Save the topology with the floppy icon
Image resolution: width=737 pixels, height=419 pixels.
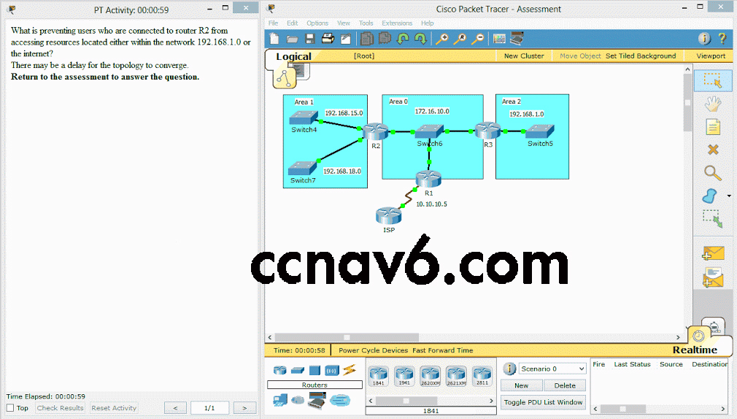[x=309, y=39]
